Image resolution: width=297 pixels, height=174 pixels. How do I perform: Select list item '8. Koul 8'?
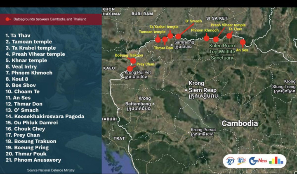click(x=17, y=79)
